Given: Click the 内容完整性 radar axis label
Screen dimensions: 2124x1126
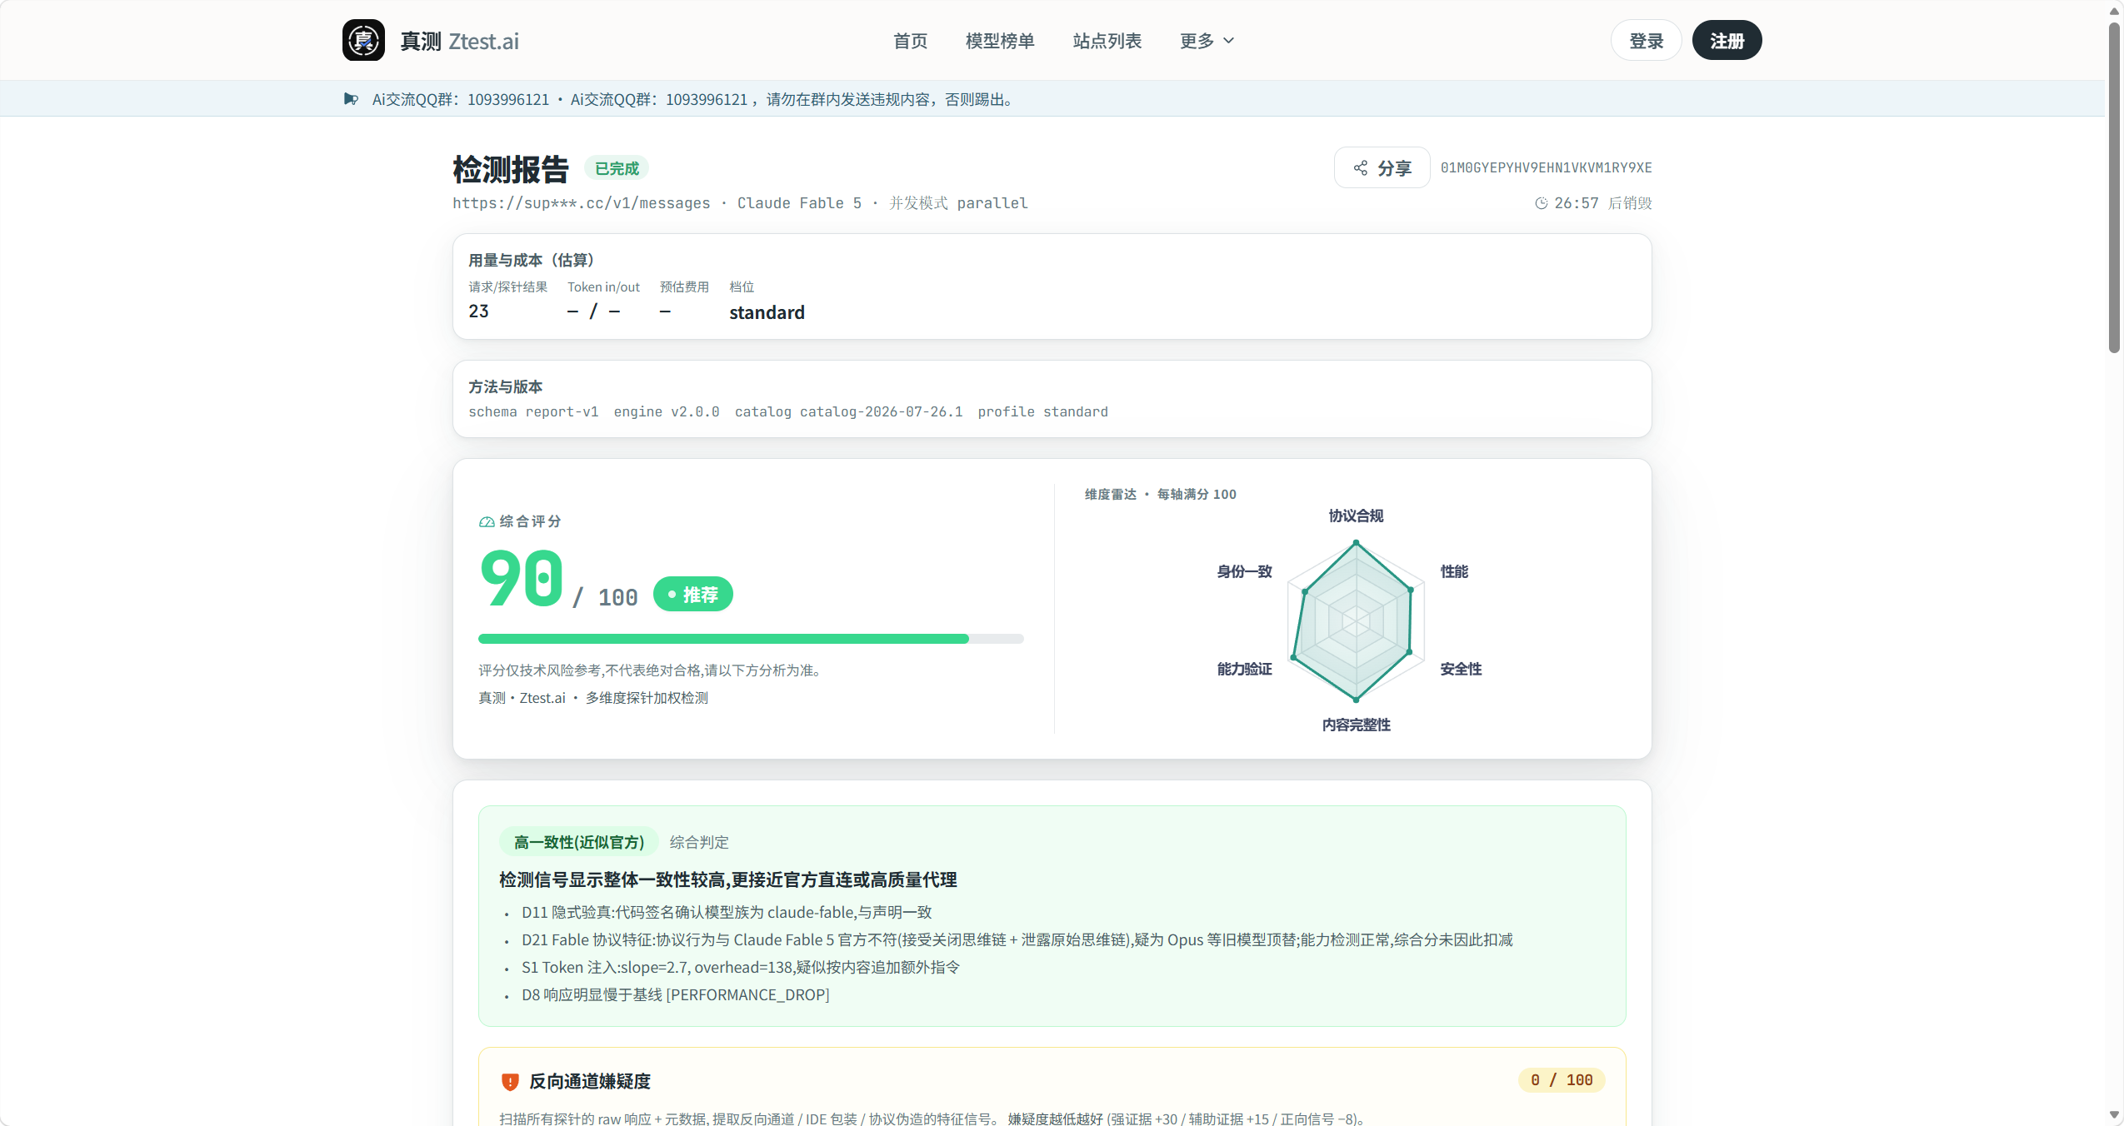Looking at the screenshot, I should click(x=1356, y=725).
